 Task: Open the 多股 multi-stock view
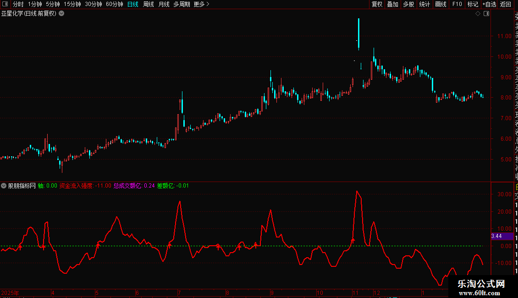408,4
